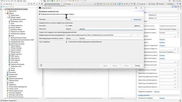Maximize the Свойства panel
Viewport: 182px width, 102px height.
(180, 4)
